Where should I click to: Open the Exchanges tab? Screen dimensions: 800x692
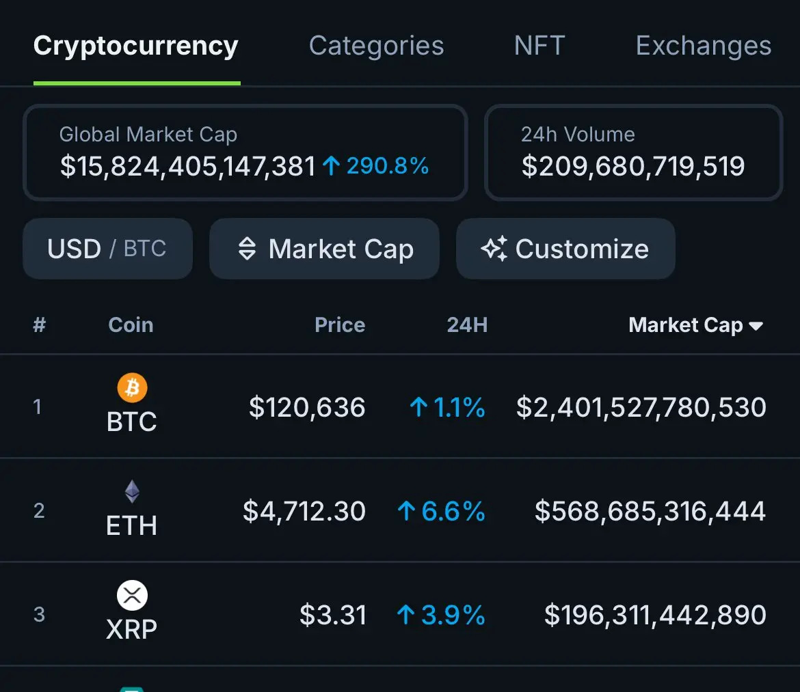pos(704,46)
